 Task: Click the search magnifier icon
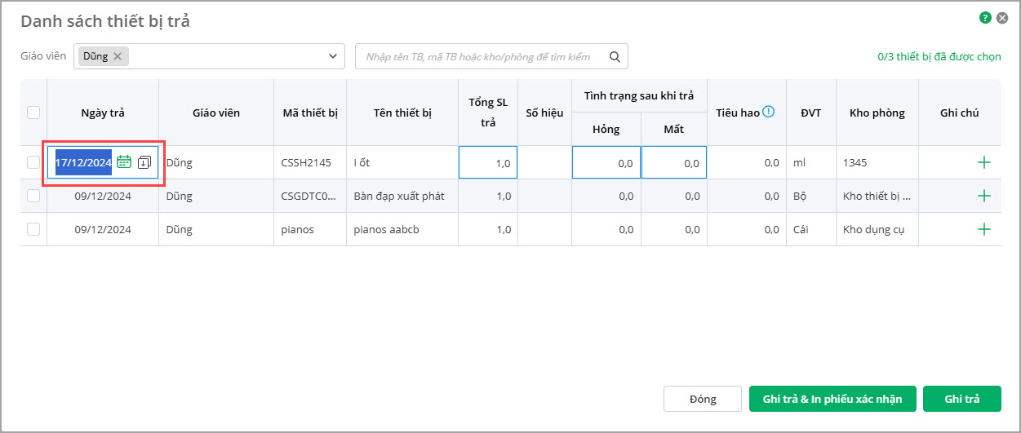615,56
